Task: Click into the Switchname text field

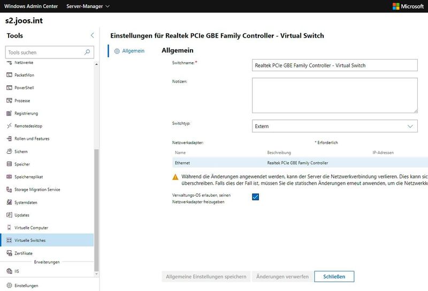Action: (x=335, y=65)
